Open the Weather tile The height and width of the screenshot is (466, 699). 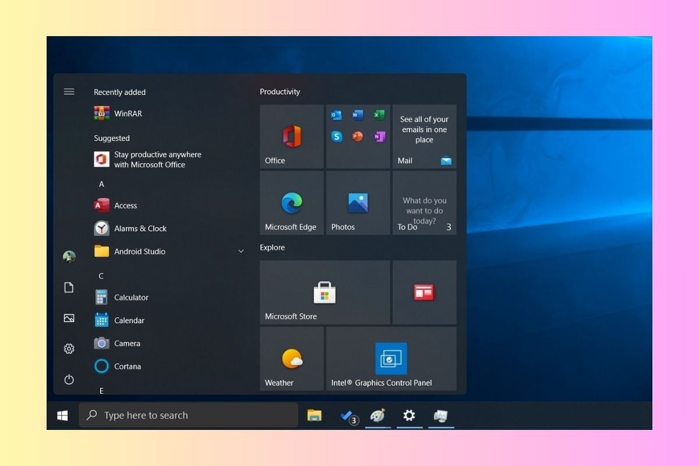292,359
